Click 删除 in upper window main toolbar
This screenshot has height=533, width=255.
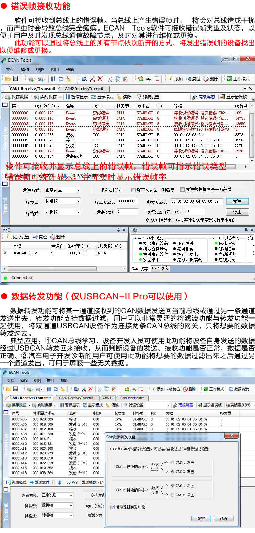point(211,79)
